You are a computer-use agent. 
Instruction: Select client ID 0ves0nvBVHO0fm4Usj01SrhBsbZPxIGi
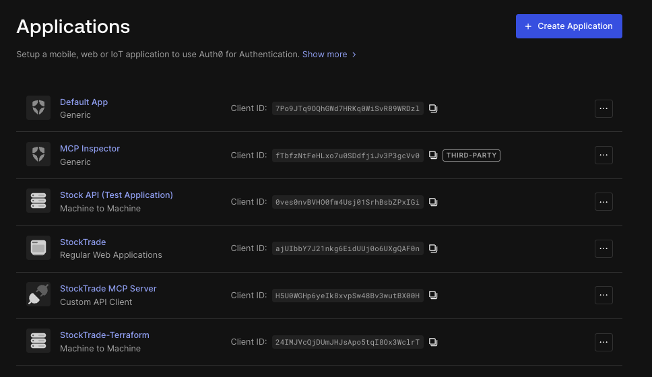click(348, 202)
